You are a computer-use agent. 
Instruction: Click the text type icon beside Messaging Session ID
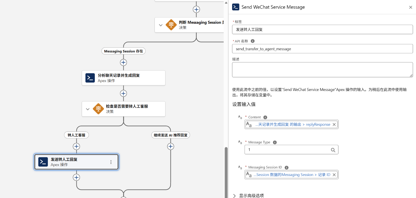(240, 167)
